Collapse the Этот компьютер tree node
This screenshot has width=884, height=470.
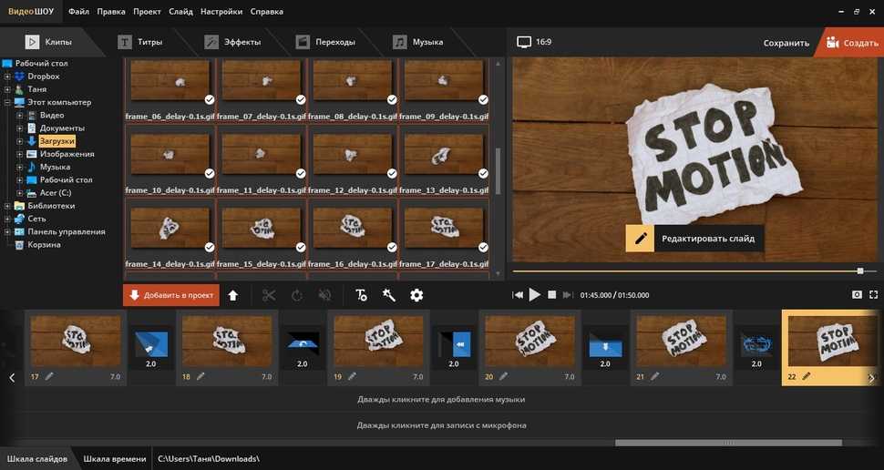tap(7, 103)
